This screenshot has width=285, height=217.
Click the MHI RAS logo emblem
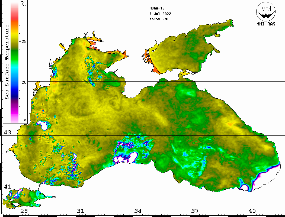[x=266, y=11]
